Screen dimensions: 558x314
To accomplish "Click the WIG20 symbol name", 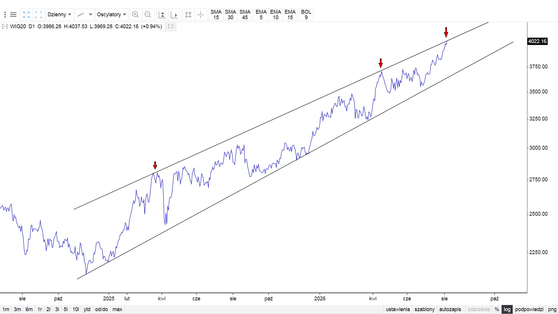I will [18, 26].
